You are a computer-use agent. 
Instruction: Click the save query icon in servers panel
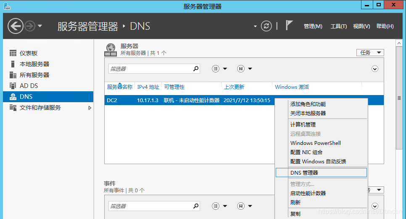point(241,69)
